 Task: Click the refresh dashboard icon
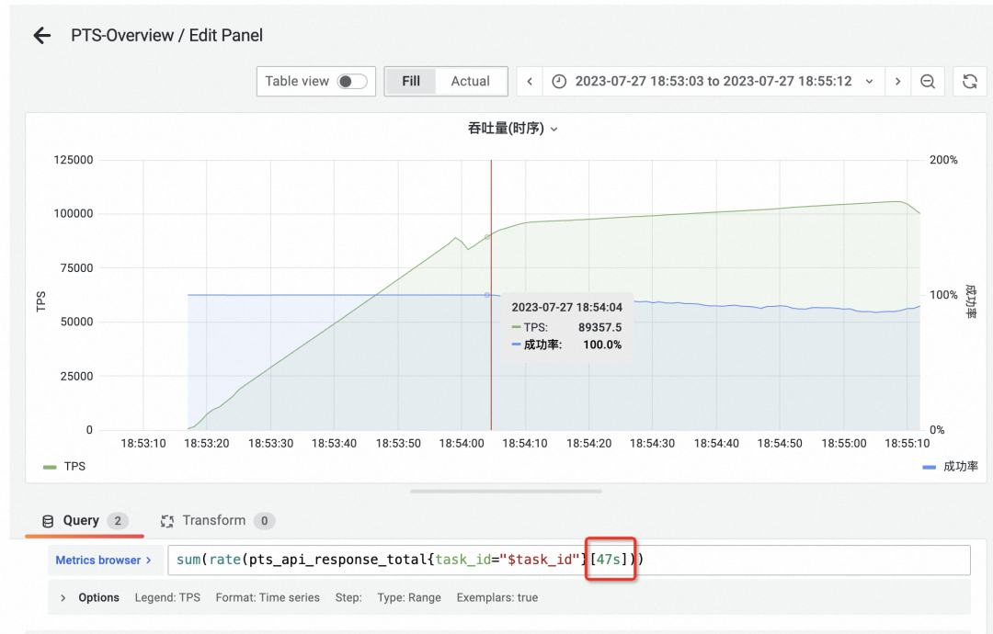point(969,81)
